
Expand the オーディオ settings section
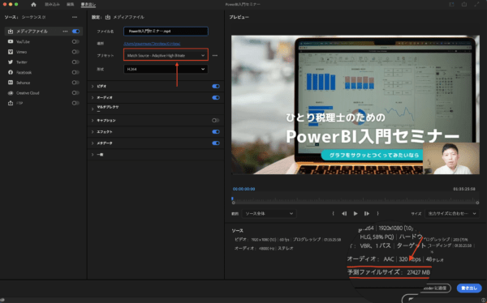click(93, 98)
